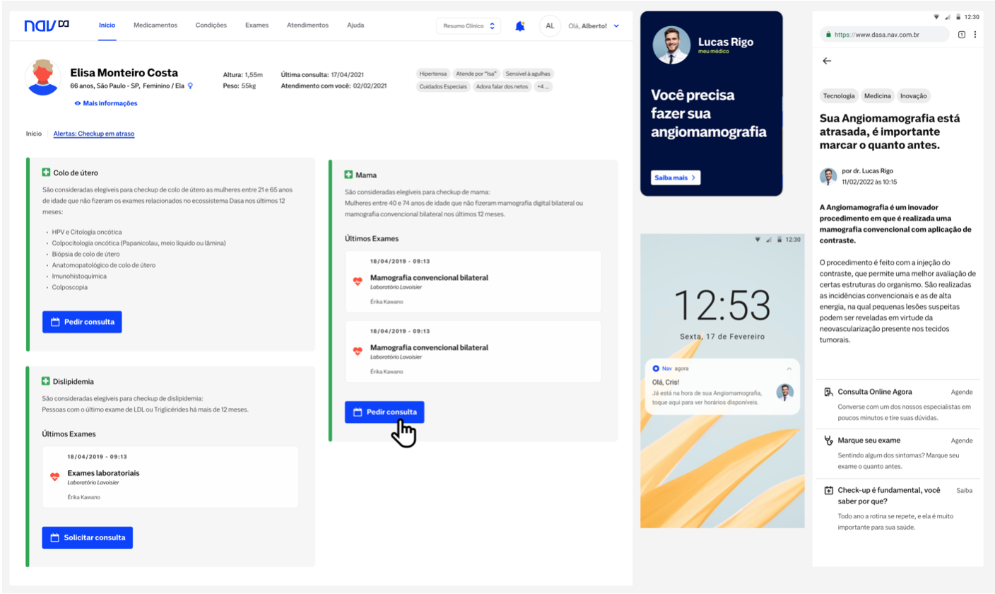Go to Exames tab
Image resolution: width=995 pixels, height=594 pixels.
(257, 25)
